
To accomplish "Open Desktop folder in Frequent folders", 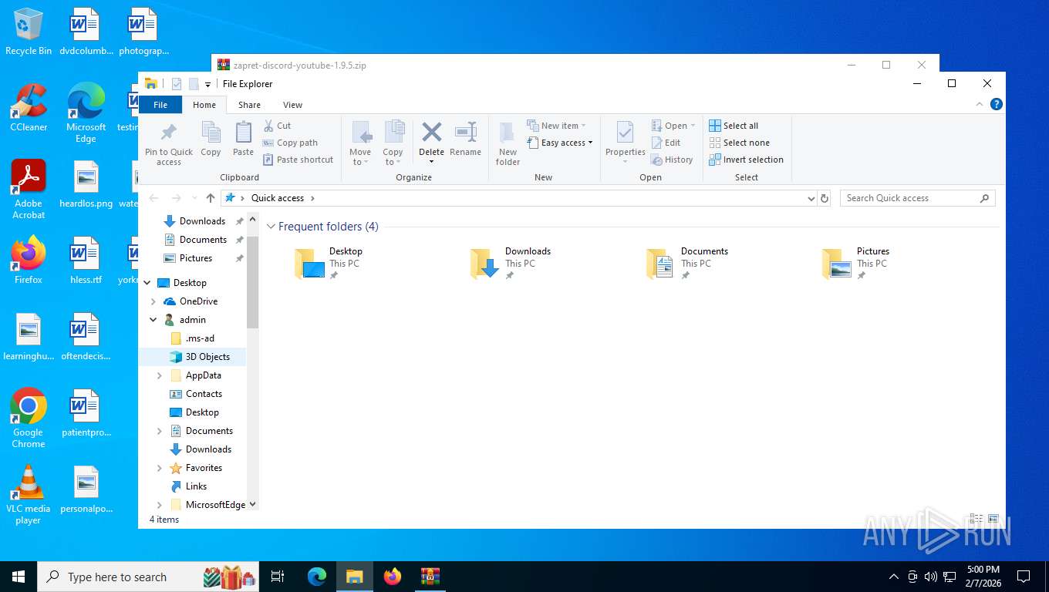I will point(329,263).
